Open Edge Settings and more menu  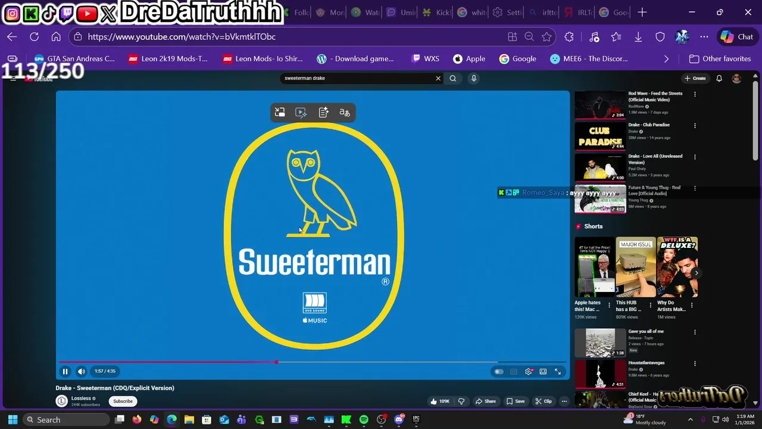click(704, 37)
